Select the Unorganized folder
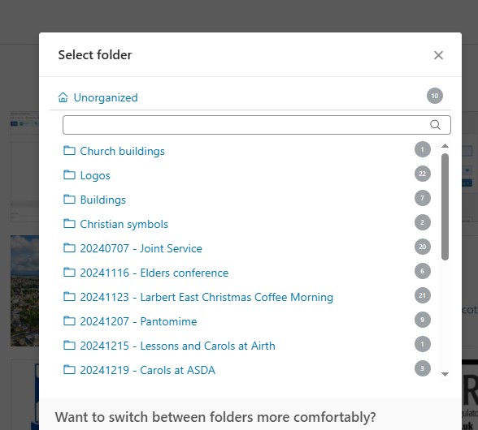This screenshot has height=430, width=478. point(106,97)
